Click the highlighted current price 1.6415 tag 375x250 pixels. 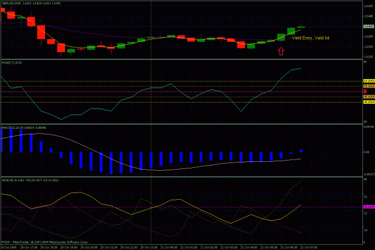pos(368,26)
